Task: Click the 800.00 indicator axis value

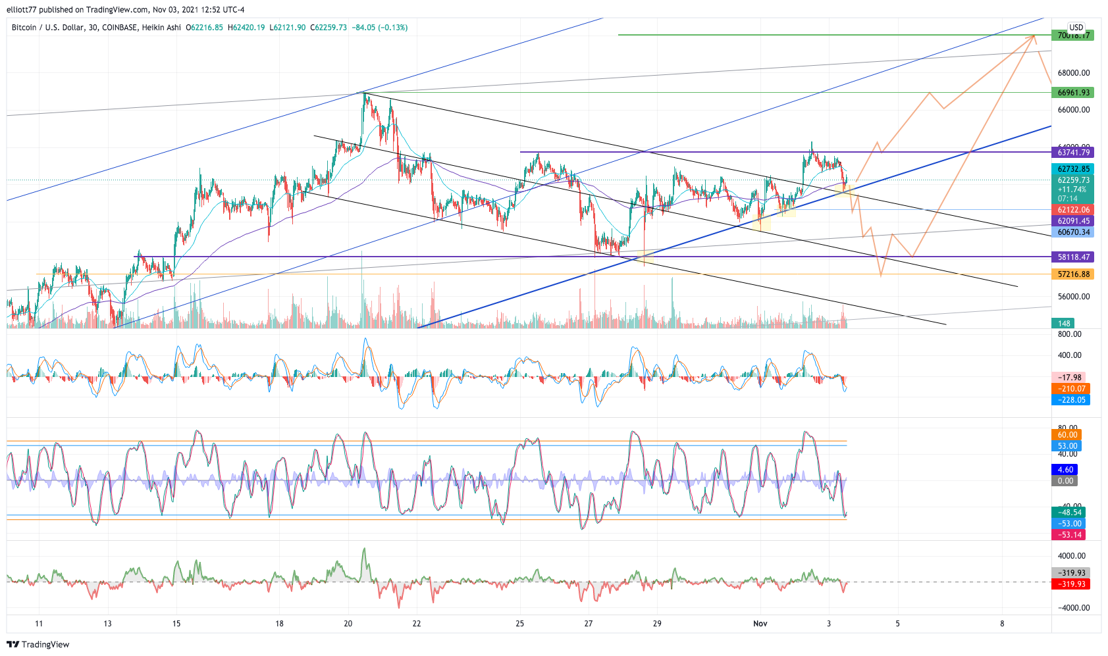Action: tap(1070, 334)
